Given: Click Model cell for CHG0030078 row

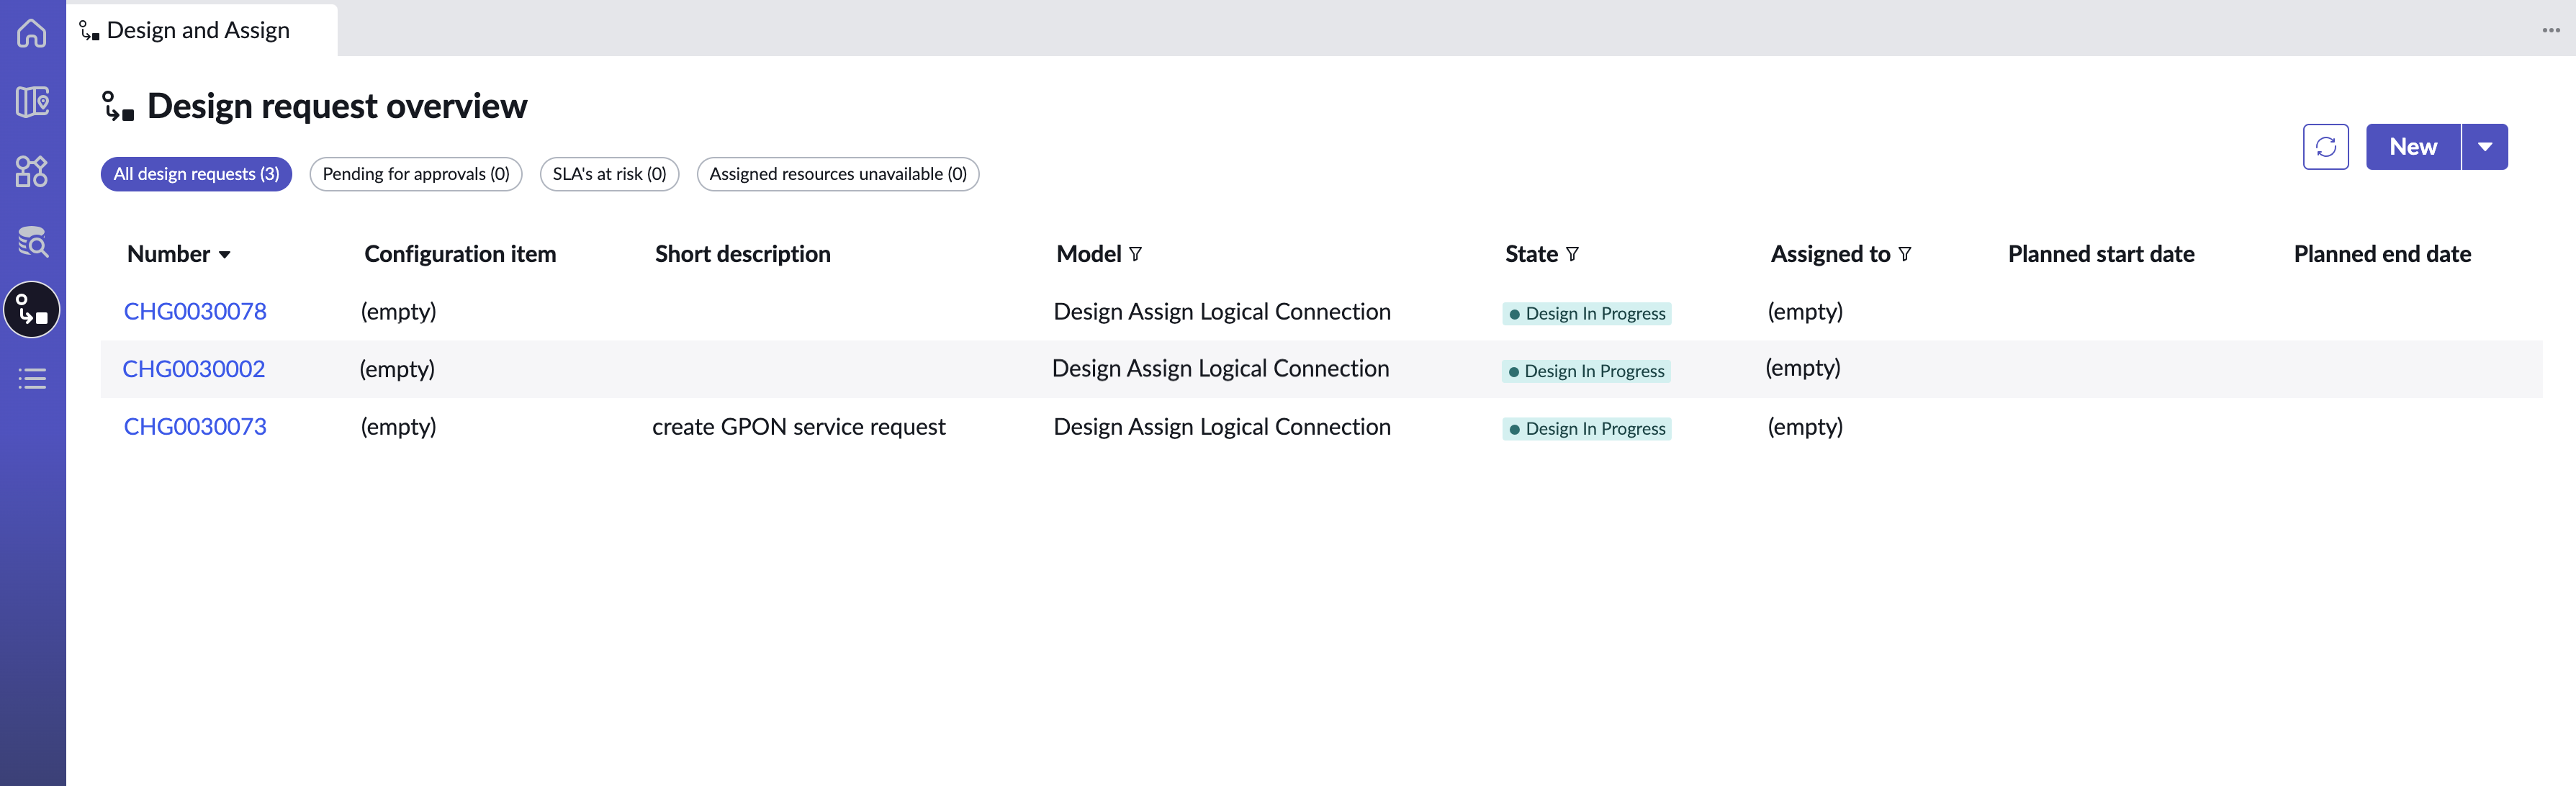Looking at the screenshot, I should point(1222,312).
